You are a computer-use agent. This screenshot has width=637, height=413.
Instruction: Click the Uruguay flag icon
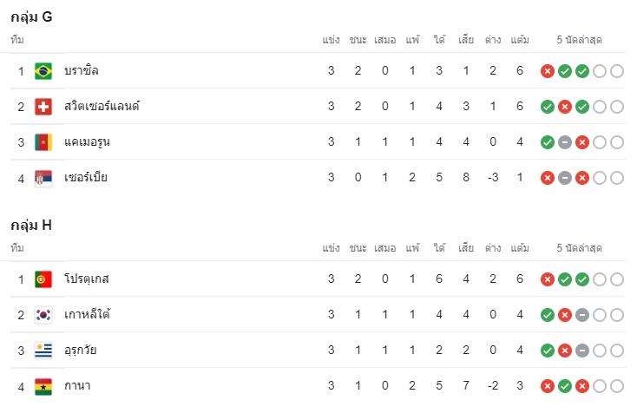[x=43, y=351]
